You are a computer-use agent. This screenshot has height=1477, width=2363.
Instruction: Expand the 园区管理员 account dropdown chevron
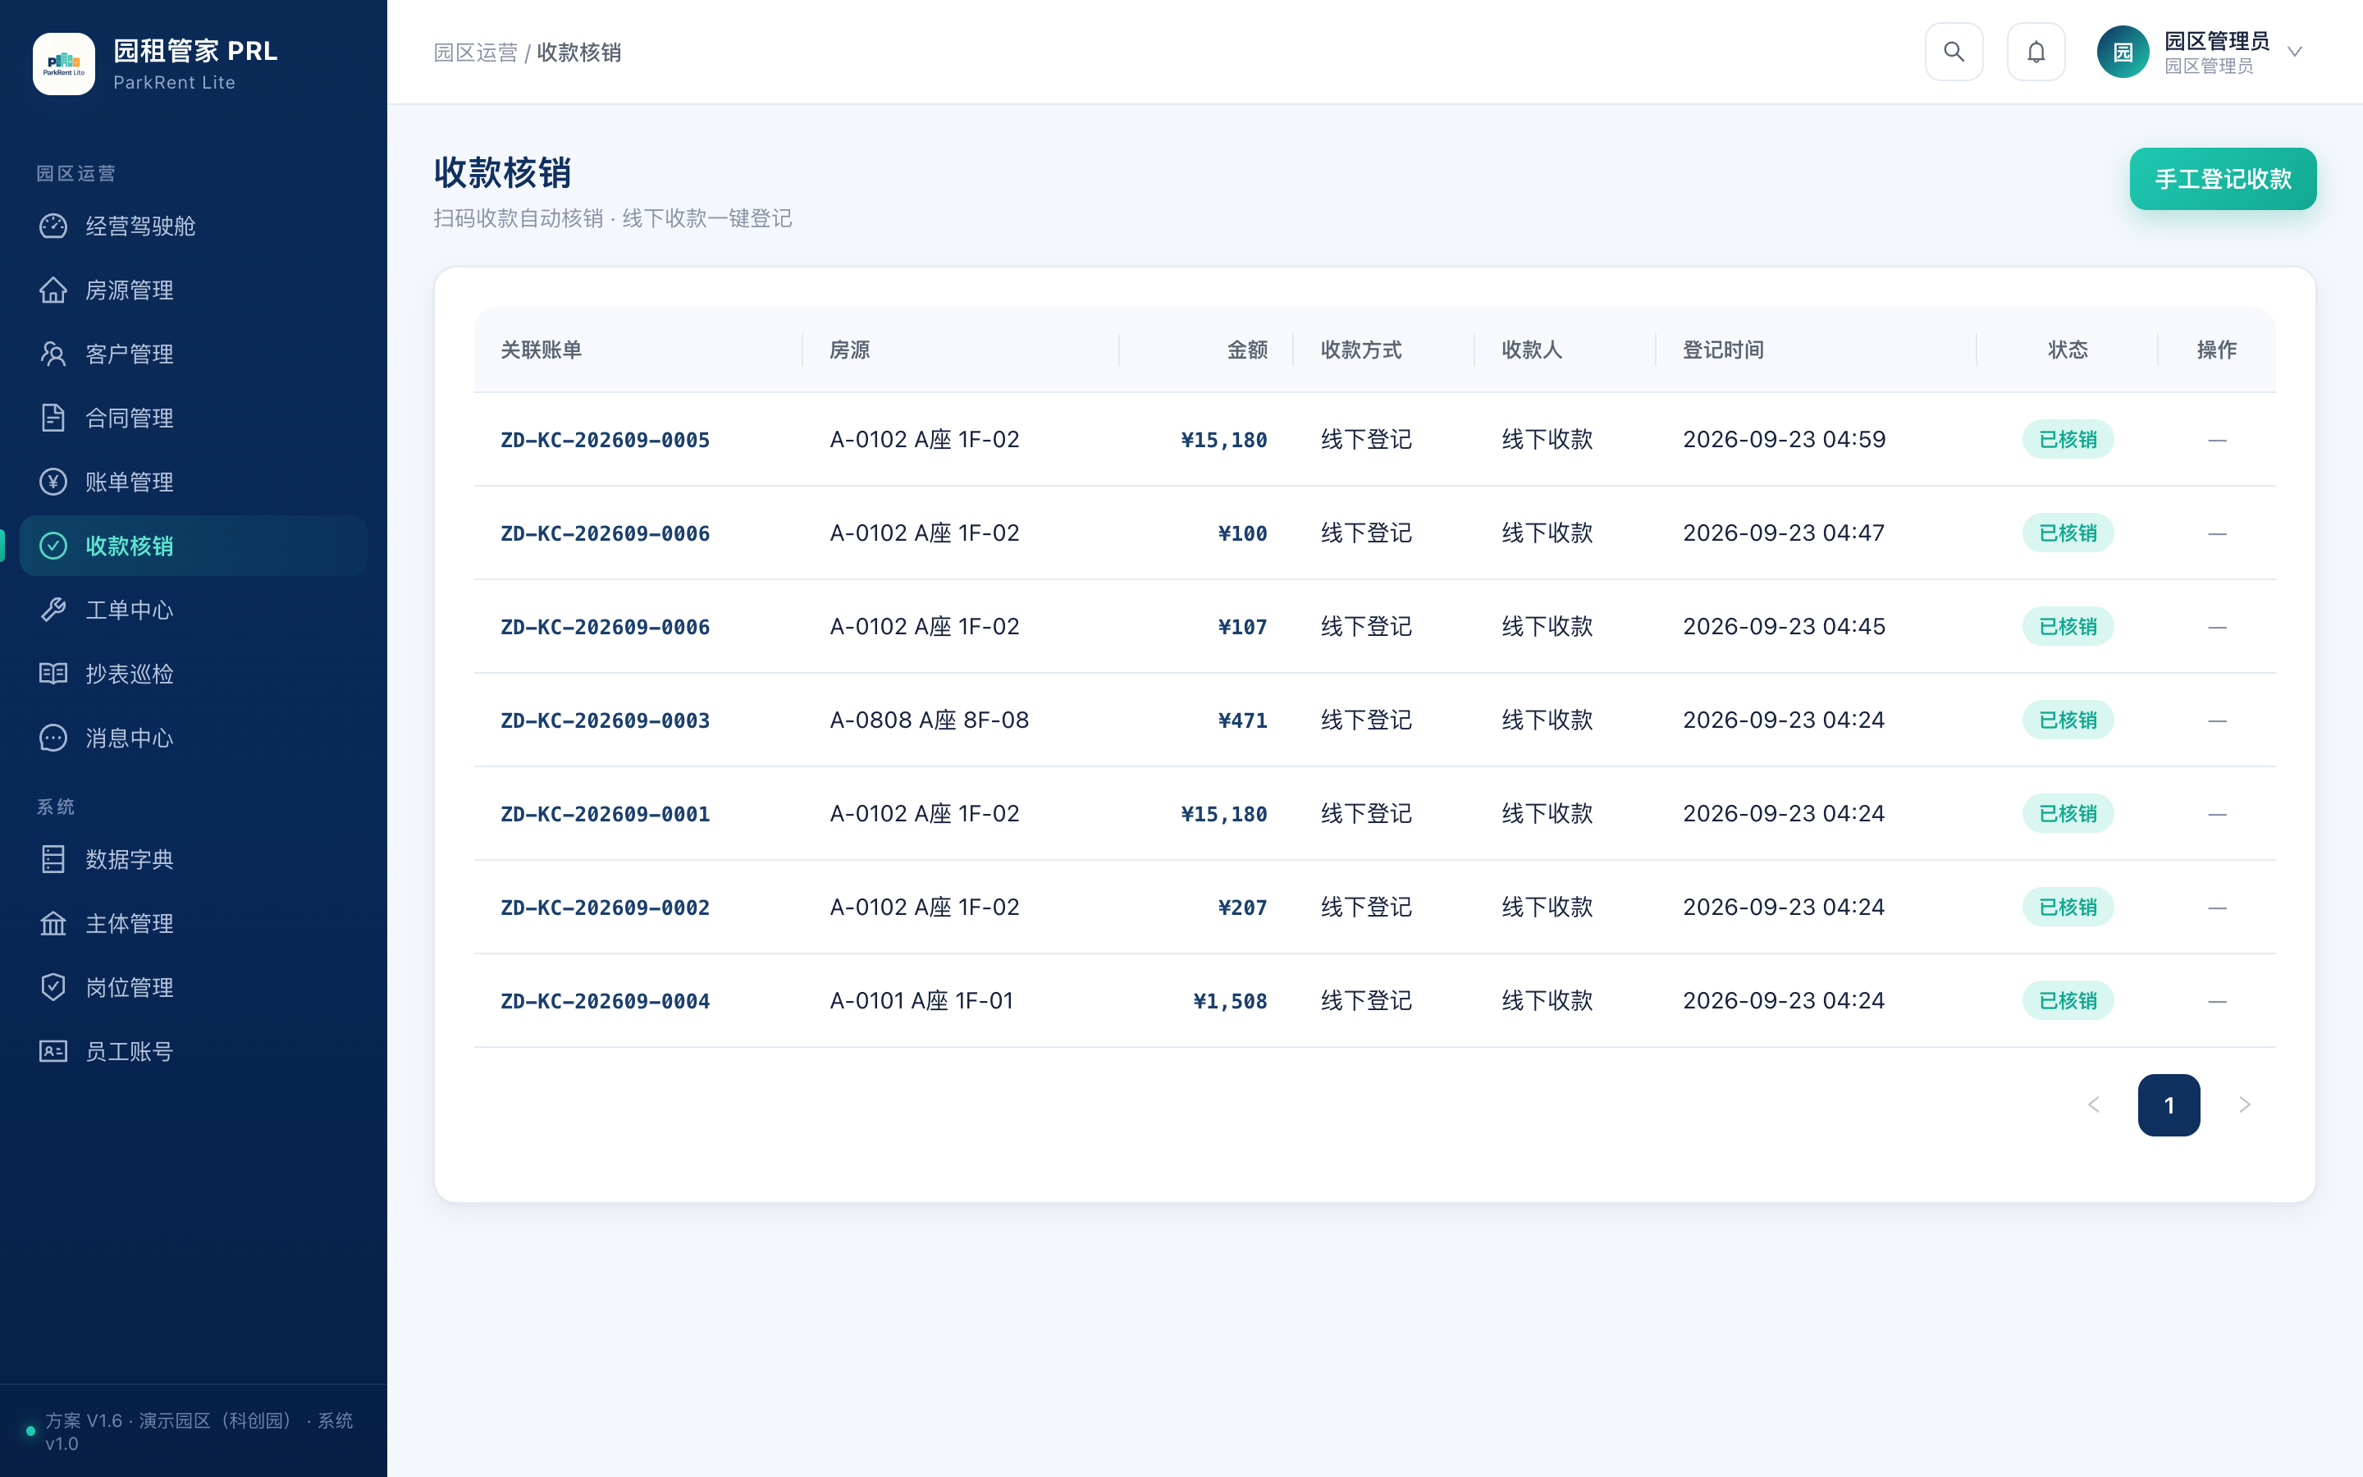(x=2295, y=52)
